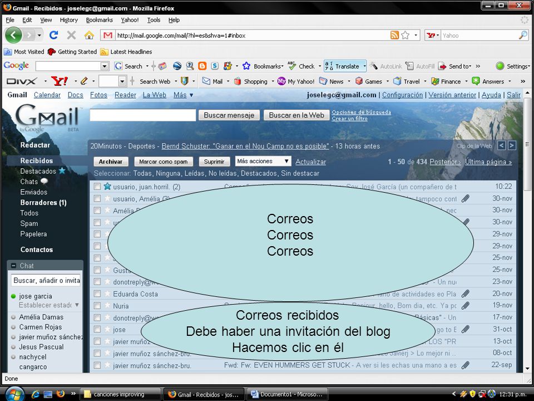Star the Eduarda Costa message

(107, 294)
